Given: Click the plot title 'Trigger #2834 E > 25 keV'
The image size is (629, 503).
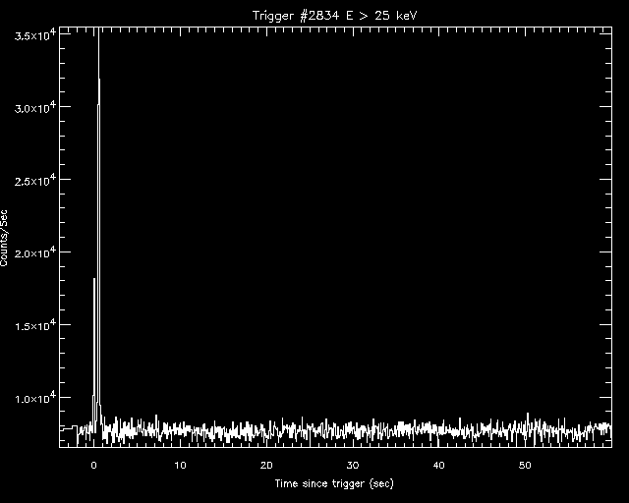Looking at the screenshot, I should pyautogui.click(x=334, y=16).
